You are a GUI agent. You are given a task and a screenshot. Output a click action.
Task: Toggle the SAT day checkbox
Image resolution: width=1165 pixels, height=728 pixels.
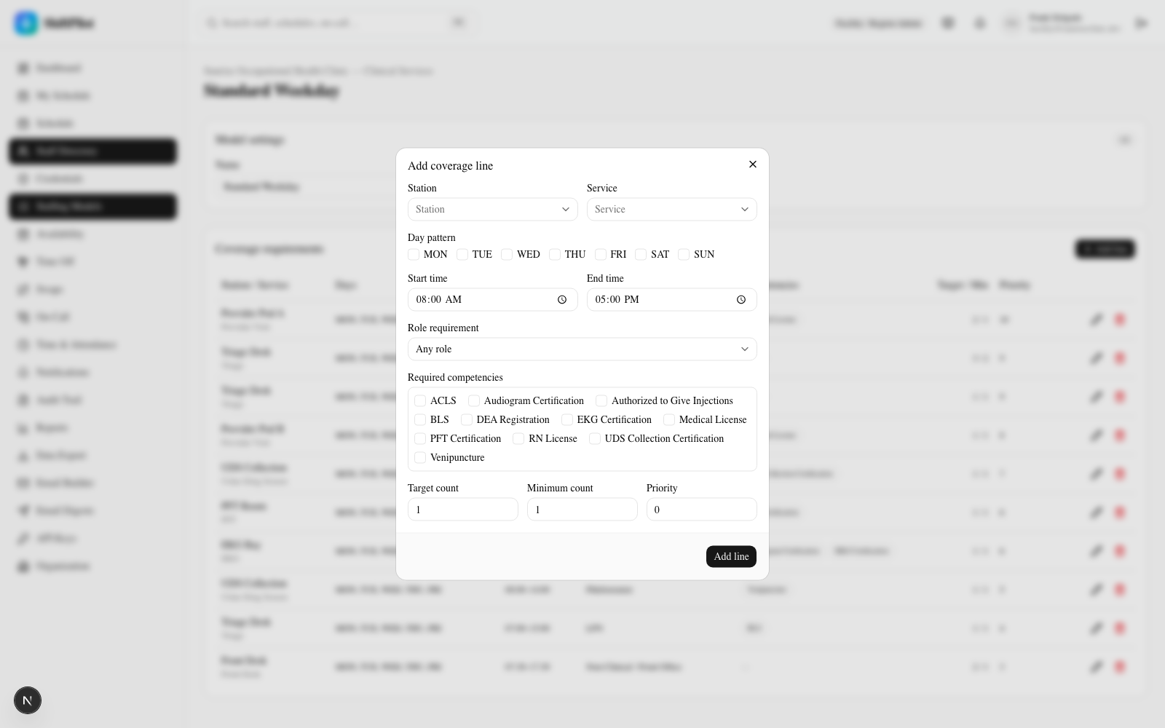click(x=641, y=255)
